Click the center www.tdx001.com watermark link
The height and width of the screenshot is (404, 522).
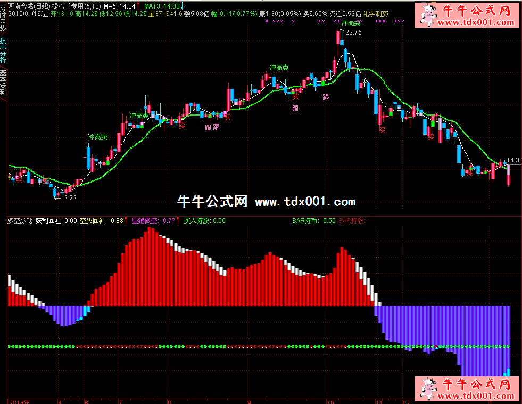pyautogui.click(x=305, y=202)
